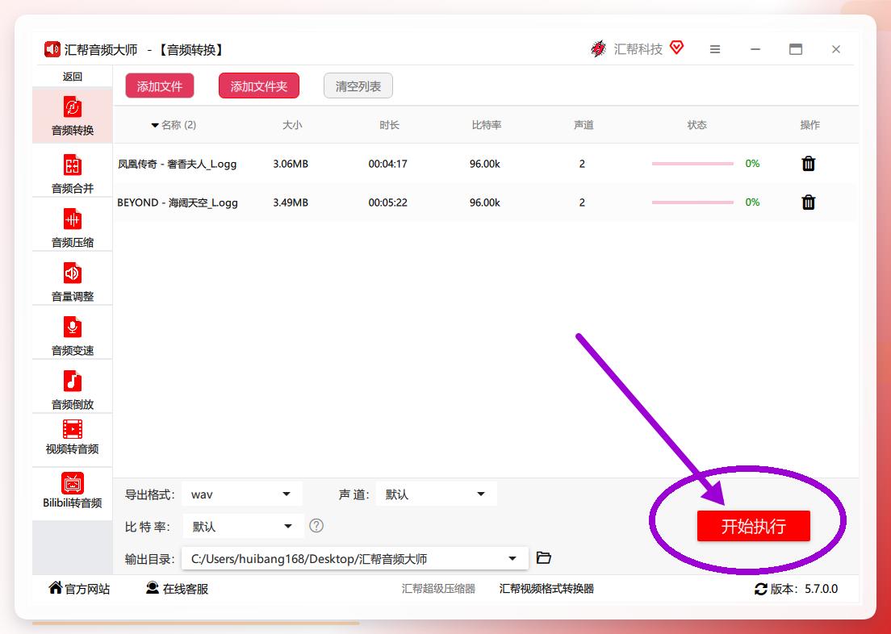Click the 3.06MB size cell

tap(291, 165)
